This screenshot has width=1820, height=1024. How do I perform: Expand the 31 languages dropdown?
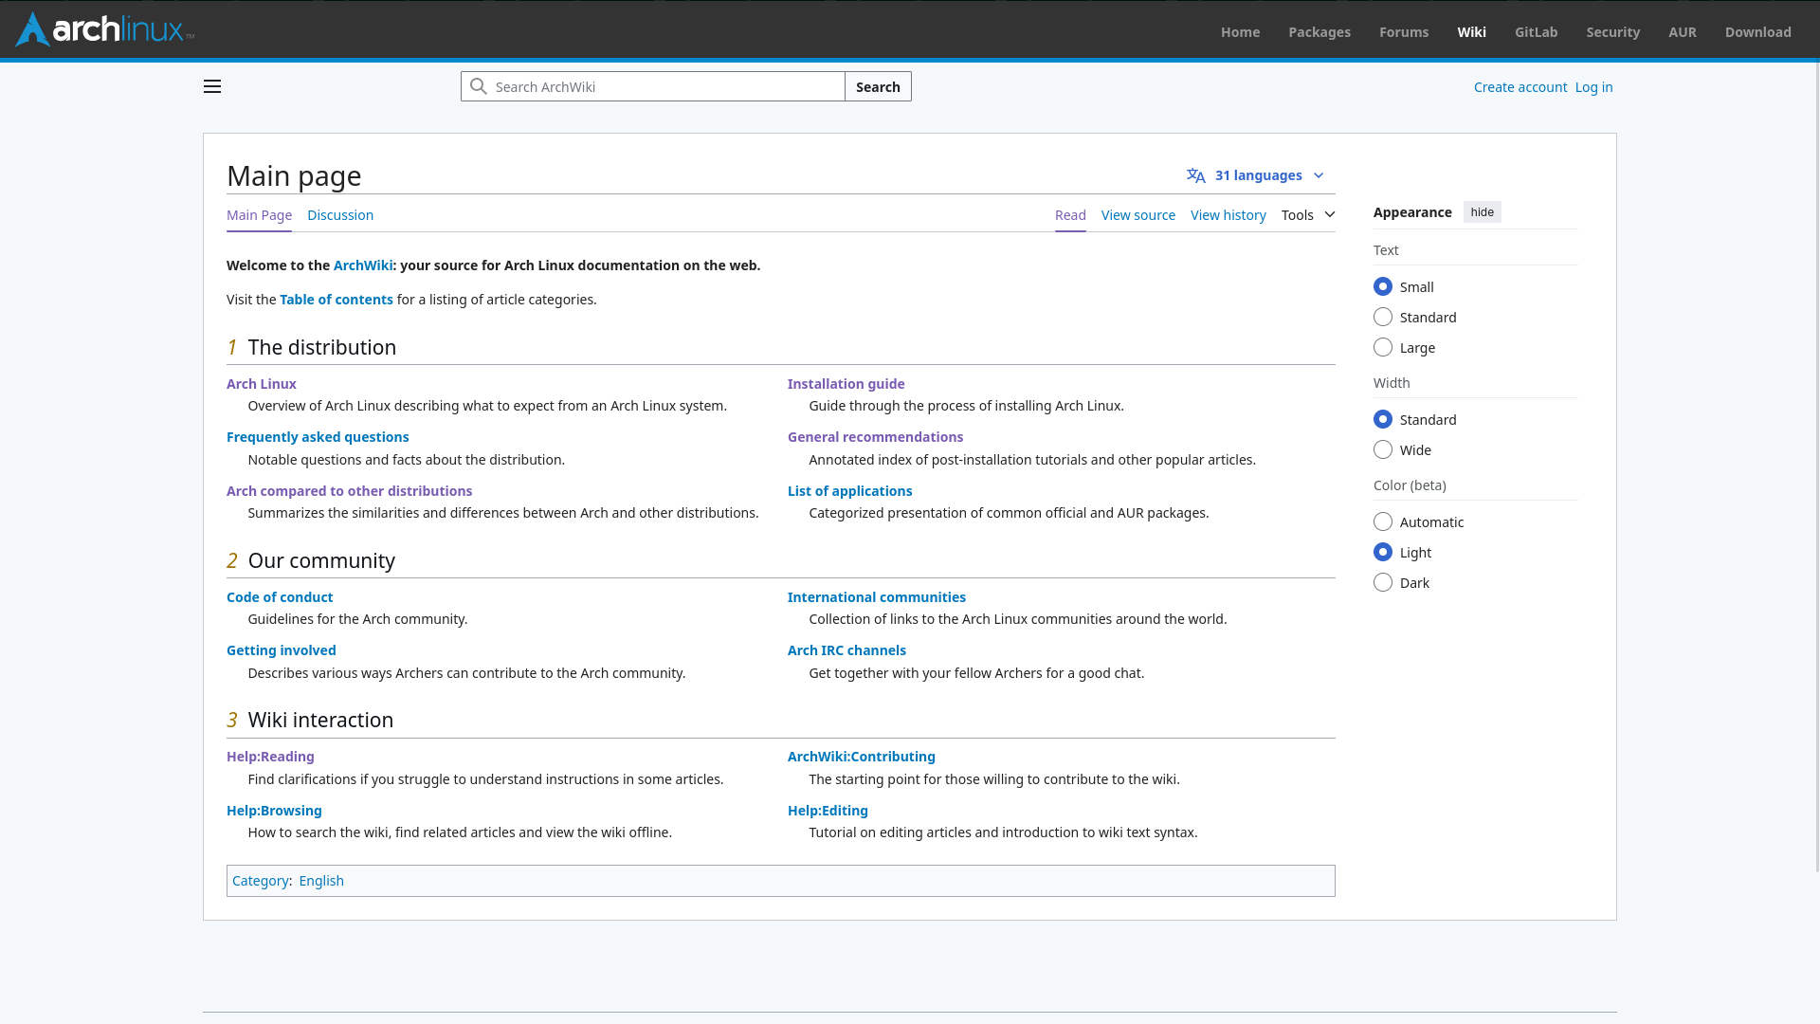[x=1257, y=175]
